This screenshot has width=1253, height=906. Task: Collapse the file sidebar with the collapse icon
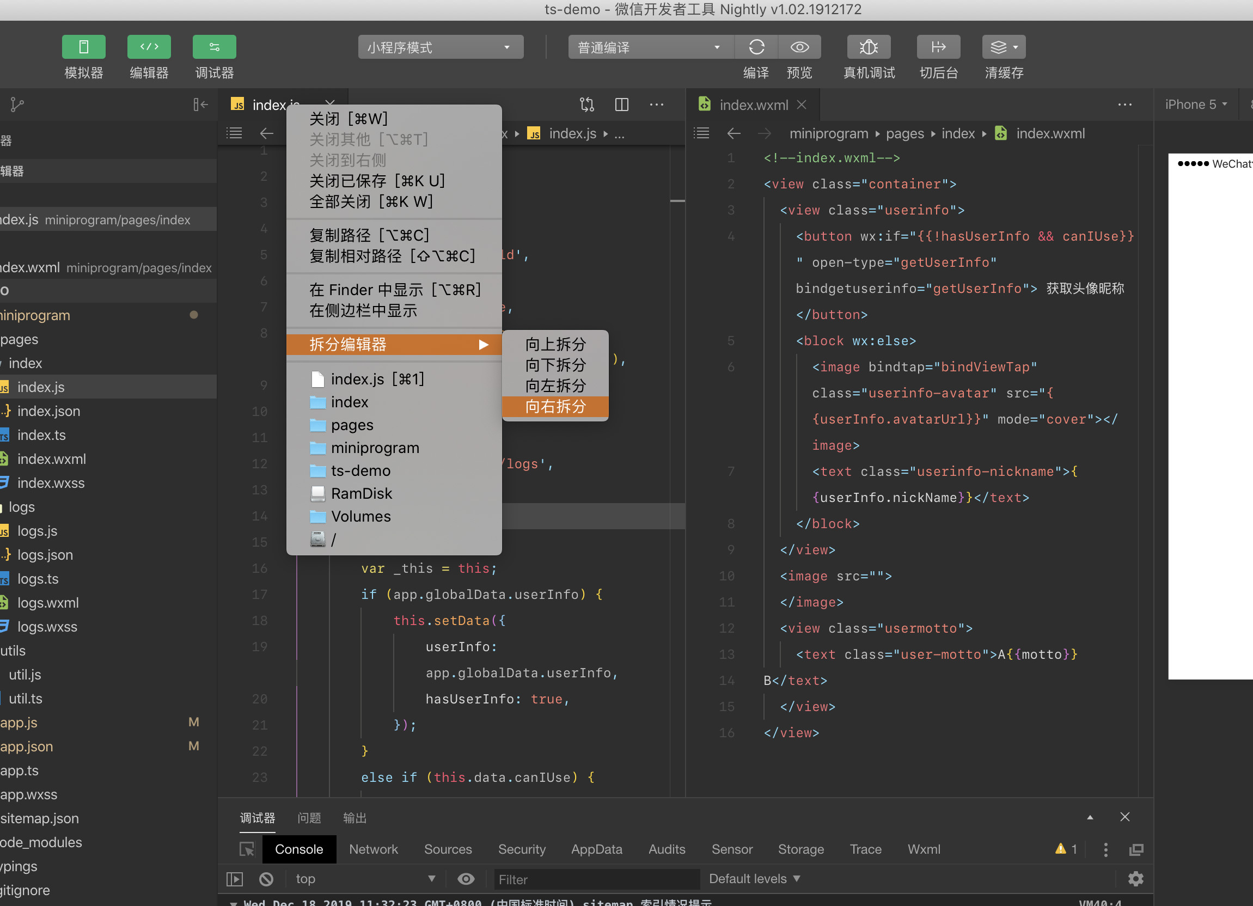(200, 105)
